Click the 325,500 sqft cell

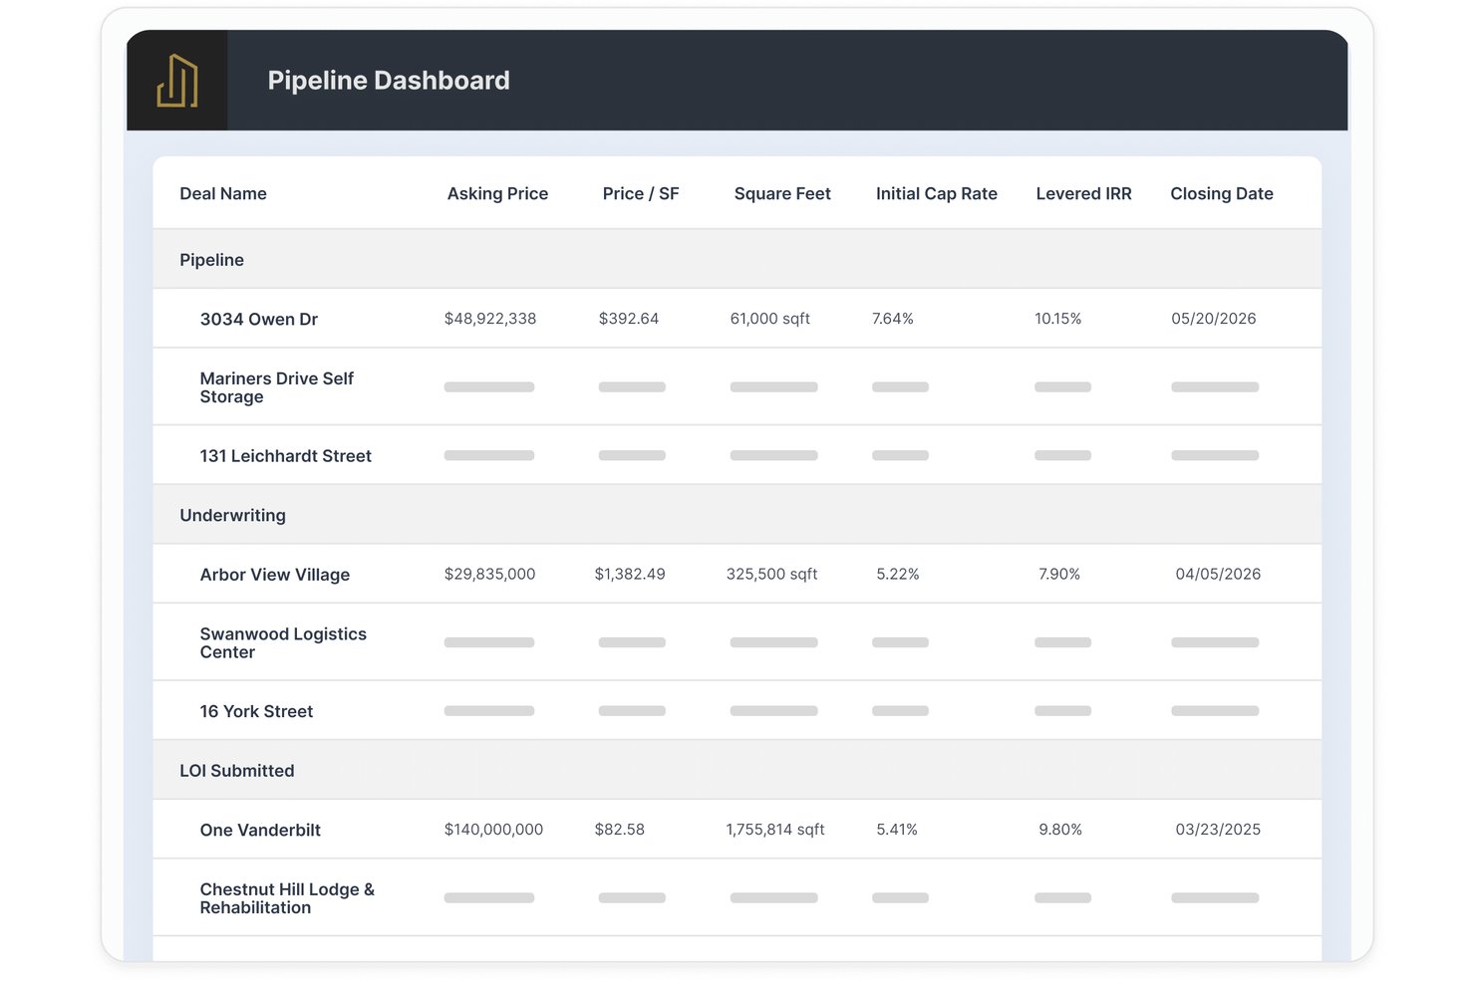[x=772, y=575]
